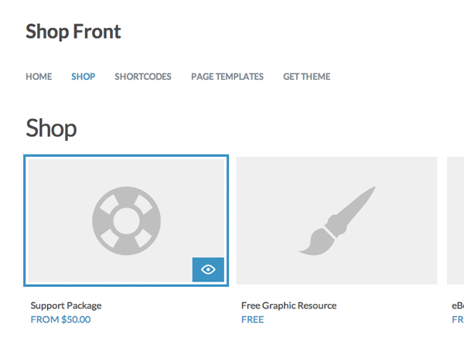Click the GET THEME menu item
This screenshot has height=348, width=464.
pyautogui.click(x=306, y=77)
